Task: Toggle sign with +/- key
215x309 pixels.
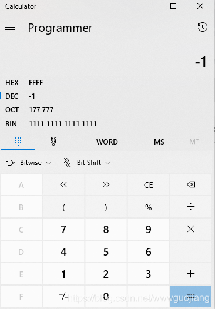Action: (x=63, y=296)
